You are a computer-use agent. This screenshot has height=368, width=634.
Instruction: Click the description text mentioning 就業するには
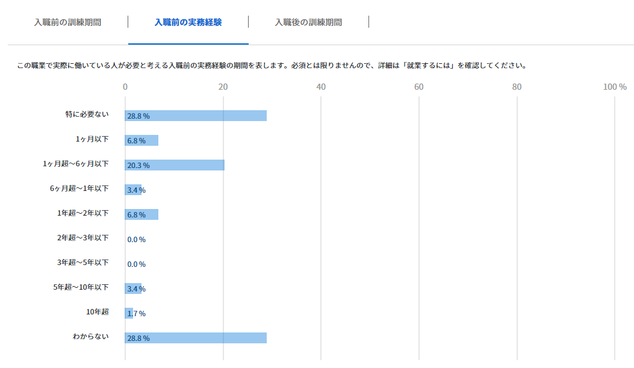[x=271, y=65]
